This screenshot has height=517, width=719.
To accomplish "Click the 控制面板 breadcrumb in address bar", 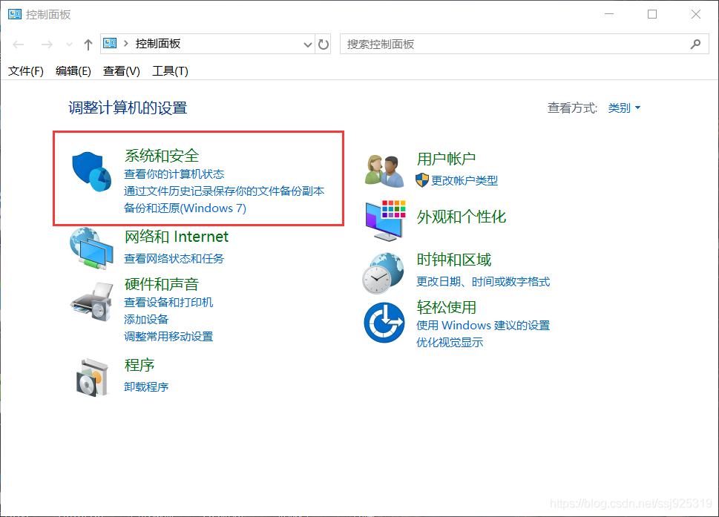I will [x=158, y=44].
